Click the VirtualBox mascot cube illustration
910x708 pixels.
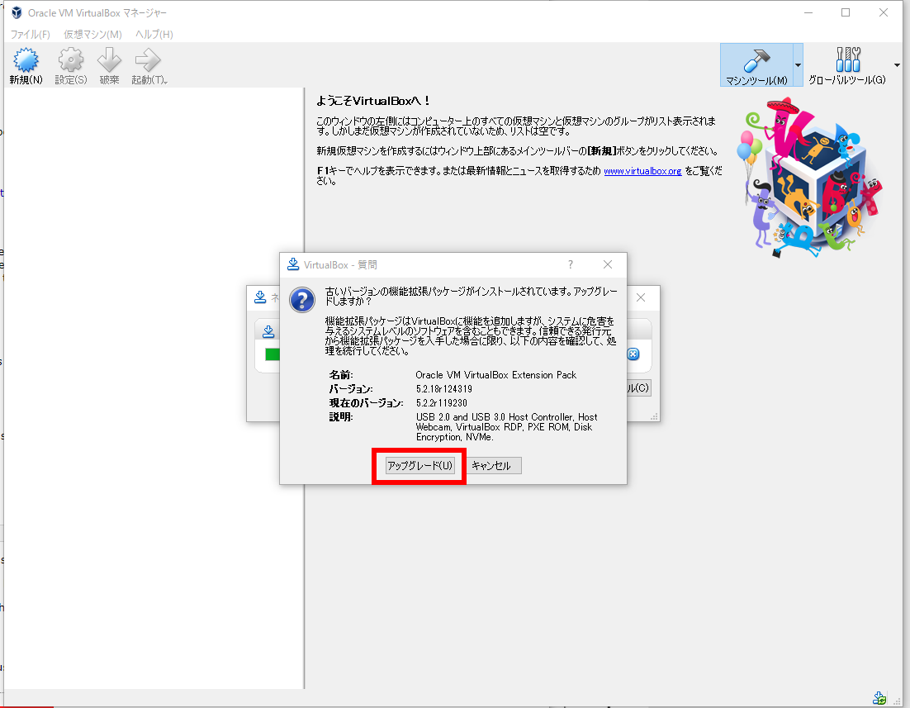coord(810,178)
